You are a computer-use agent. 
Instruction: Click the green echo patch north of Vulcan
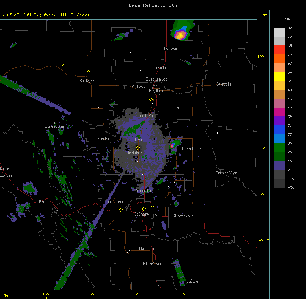(180, 273)
